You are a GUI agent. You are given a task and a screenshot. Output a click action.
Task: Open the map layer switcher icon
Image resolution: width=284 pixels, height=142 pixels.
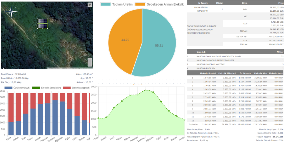coord(90,5)
